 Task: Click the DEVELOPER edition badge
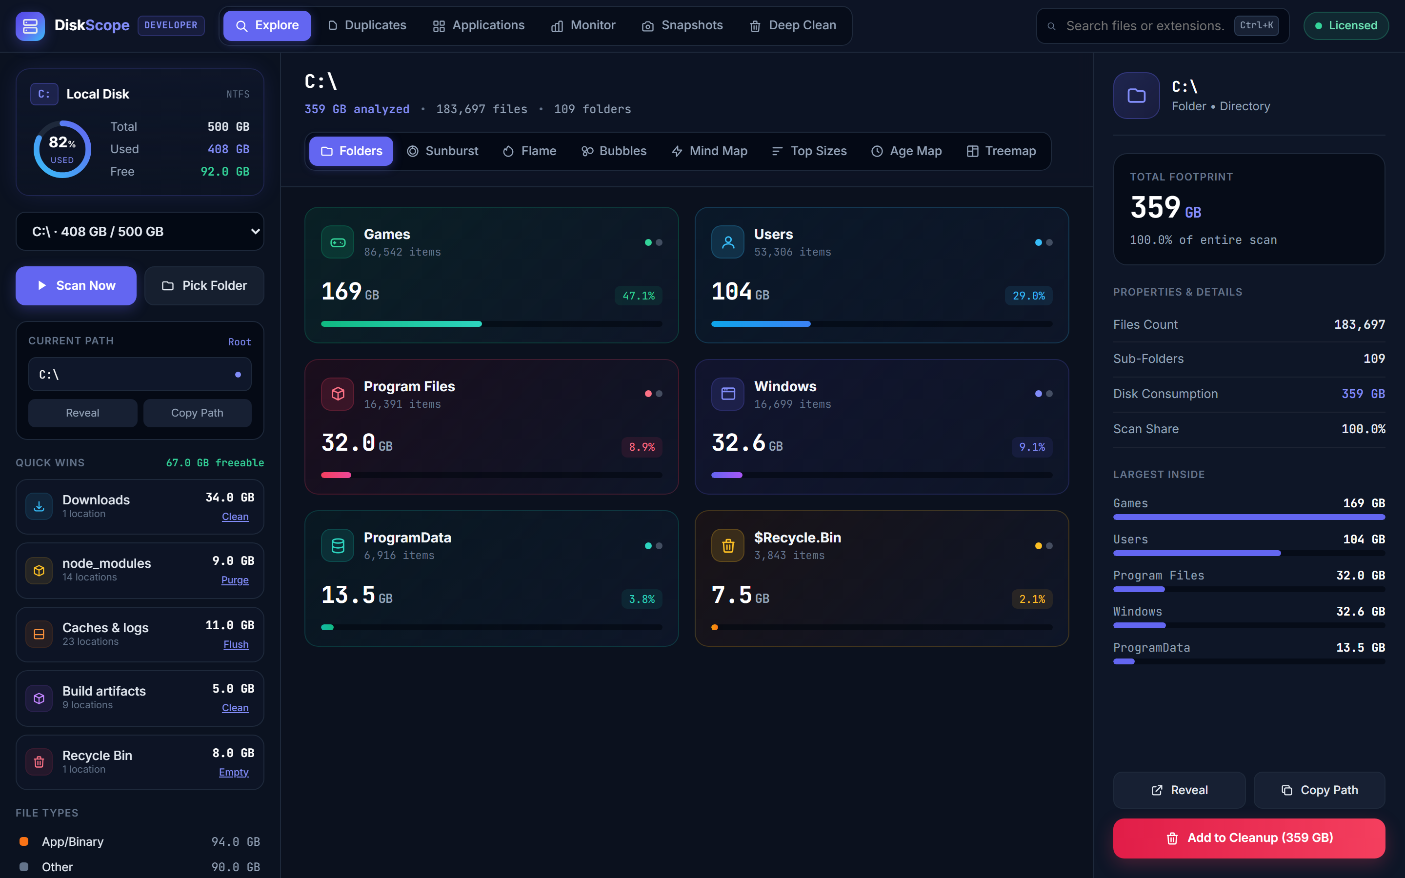pos(171,25)
